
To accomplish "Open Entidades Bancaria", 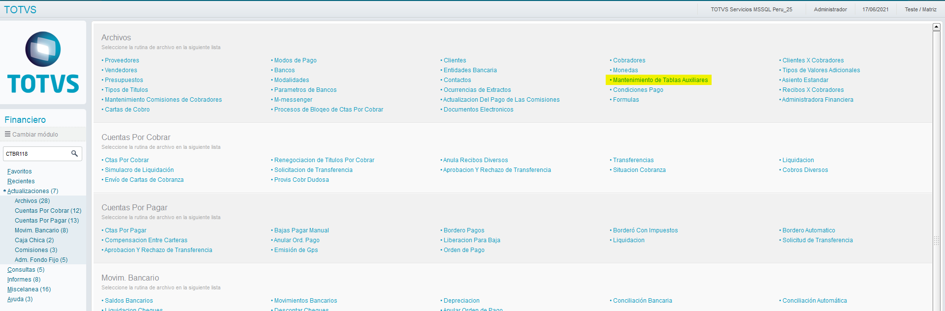I will click(470, 70).
